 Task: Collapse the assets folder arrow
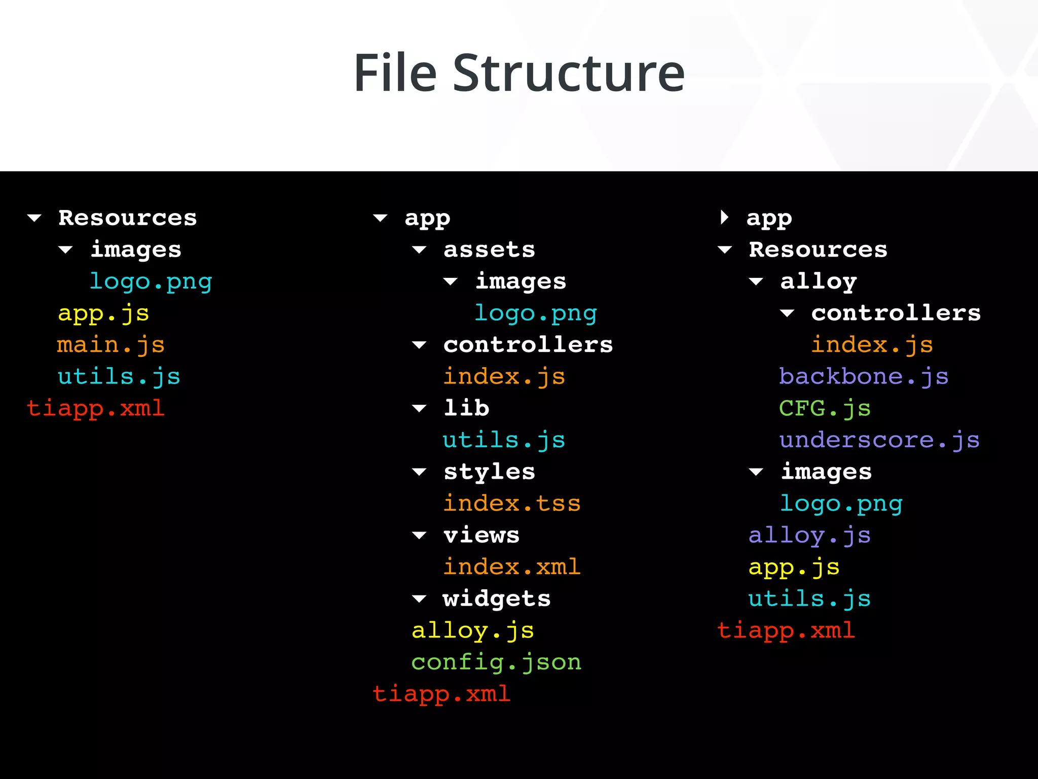419,250
